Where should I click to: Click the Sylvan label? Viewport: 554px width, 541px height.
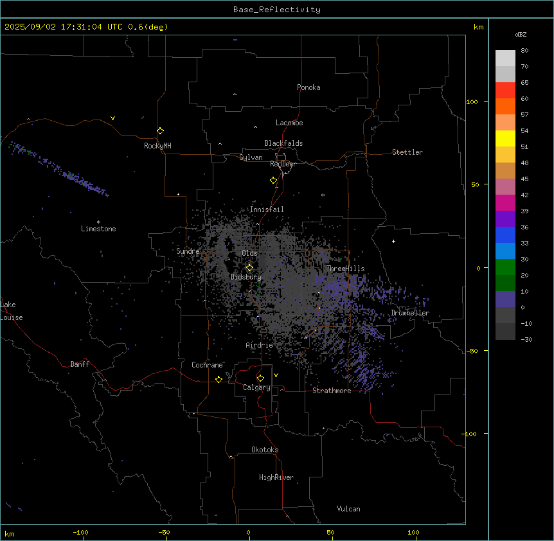click(251, 157)
